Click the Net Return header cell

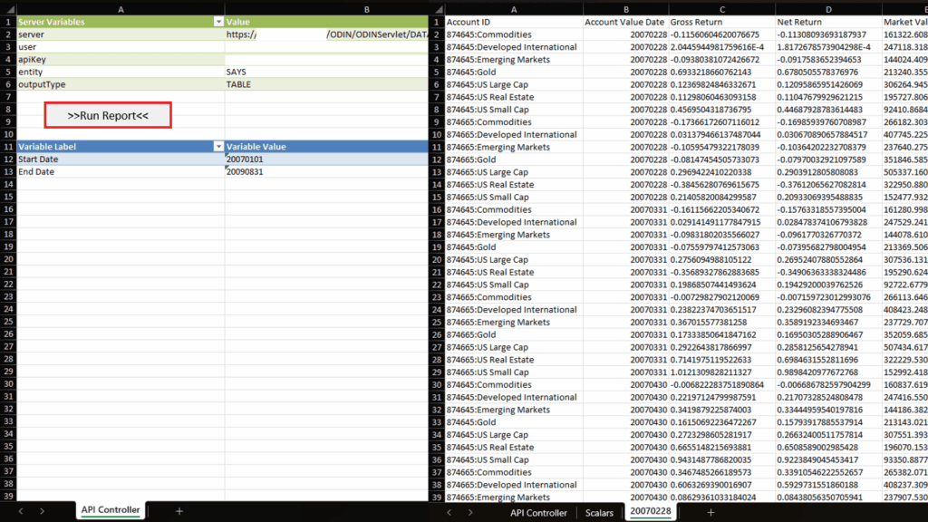pyautogui.click(x=826, y=21)
